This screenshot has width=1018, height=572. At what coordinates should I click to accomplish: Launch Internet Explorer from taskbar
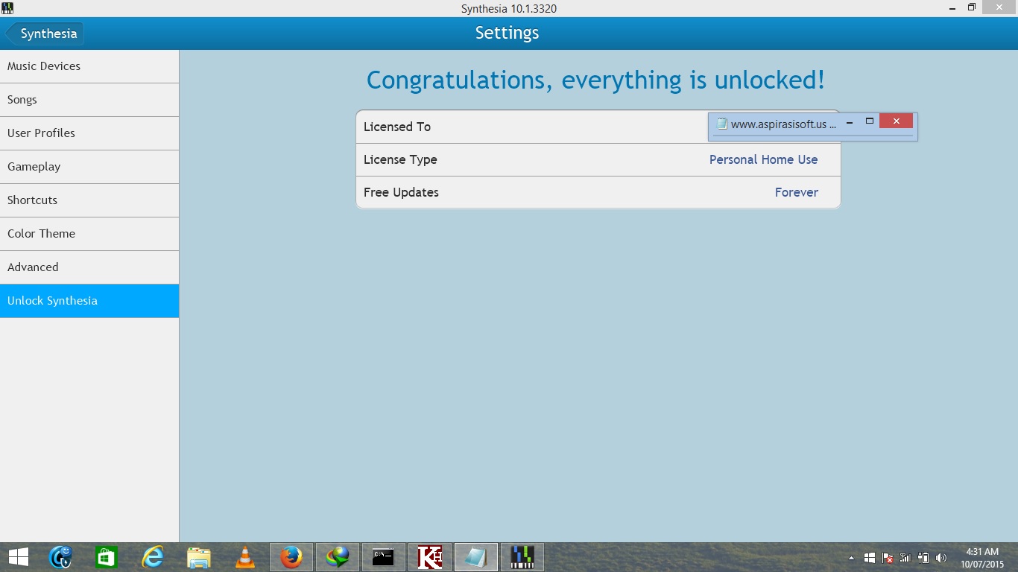pos(153,557)
